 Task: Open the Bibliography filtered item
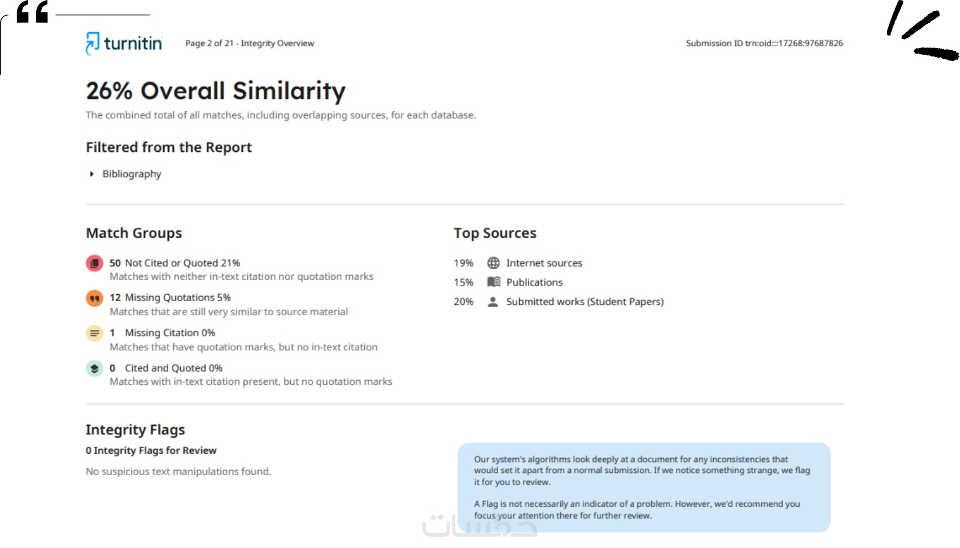132,174
